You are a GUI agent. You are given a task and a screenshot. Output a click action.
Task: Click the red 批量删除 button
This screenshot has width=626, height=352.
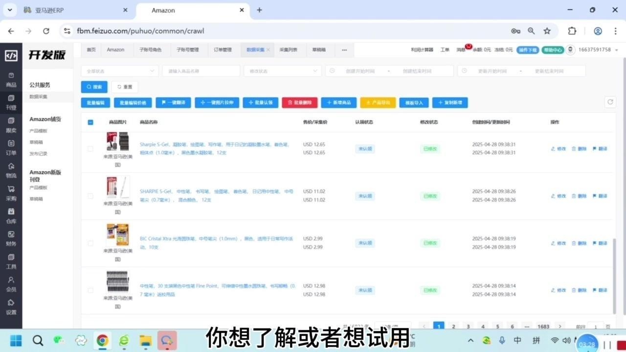pyautogui.click(x=300, y=103)
